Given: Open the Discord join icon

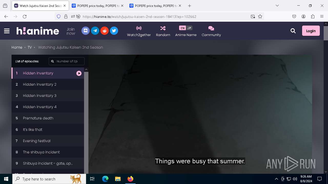Looking at the screenshot, I should 86,31.
